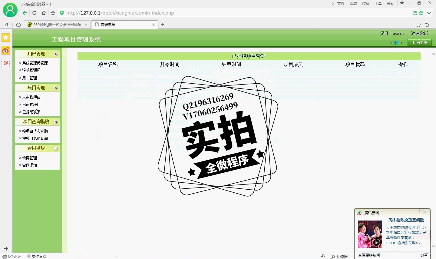Switch to the 360导航 tab
Screen dimensions: 436x259
[x=57, y=25]
